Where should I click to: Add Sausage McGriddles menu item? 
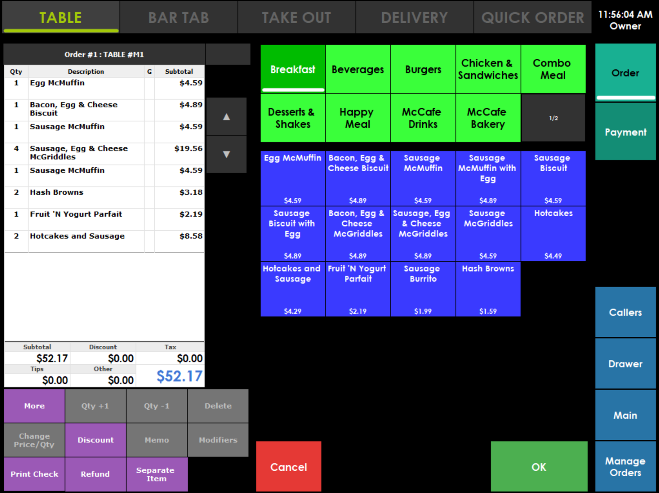pos(488,233)
